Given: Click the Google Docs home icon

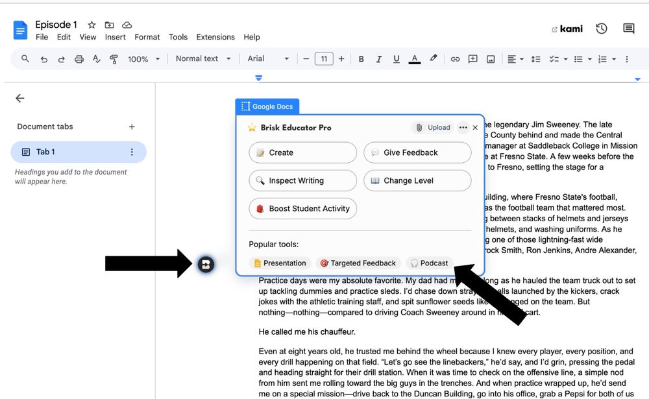Looking at the screenshot, I should 20,30.
